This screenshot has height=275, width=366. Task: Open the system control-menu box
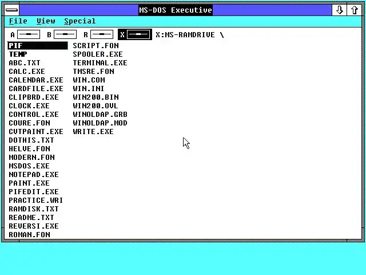11,10
